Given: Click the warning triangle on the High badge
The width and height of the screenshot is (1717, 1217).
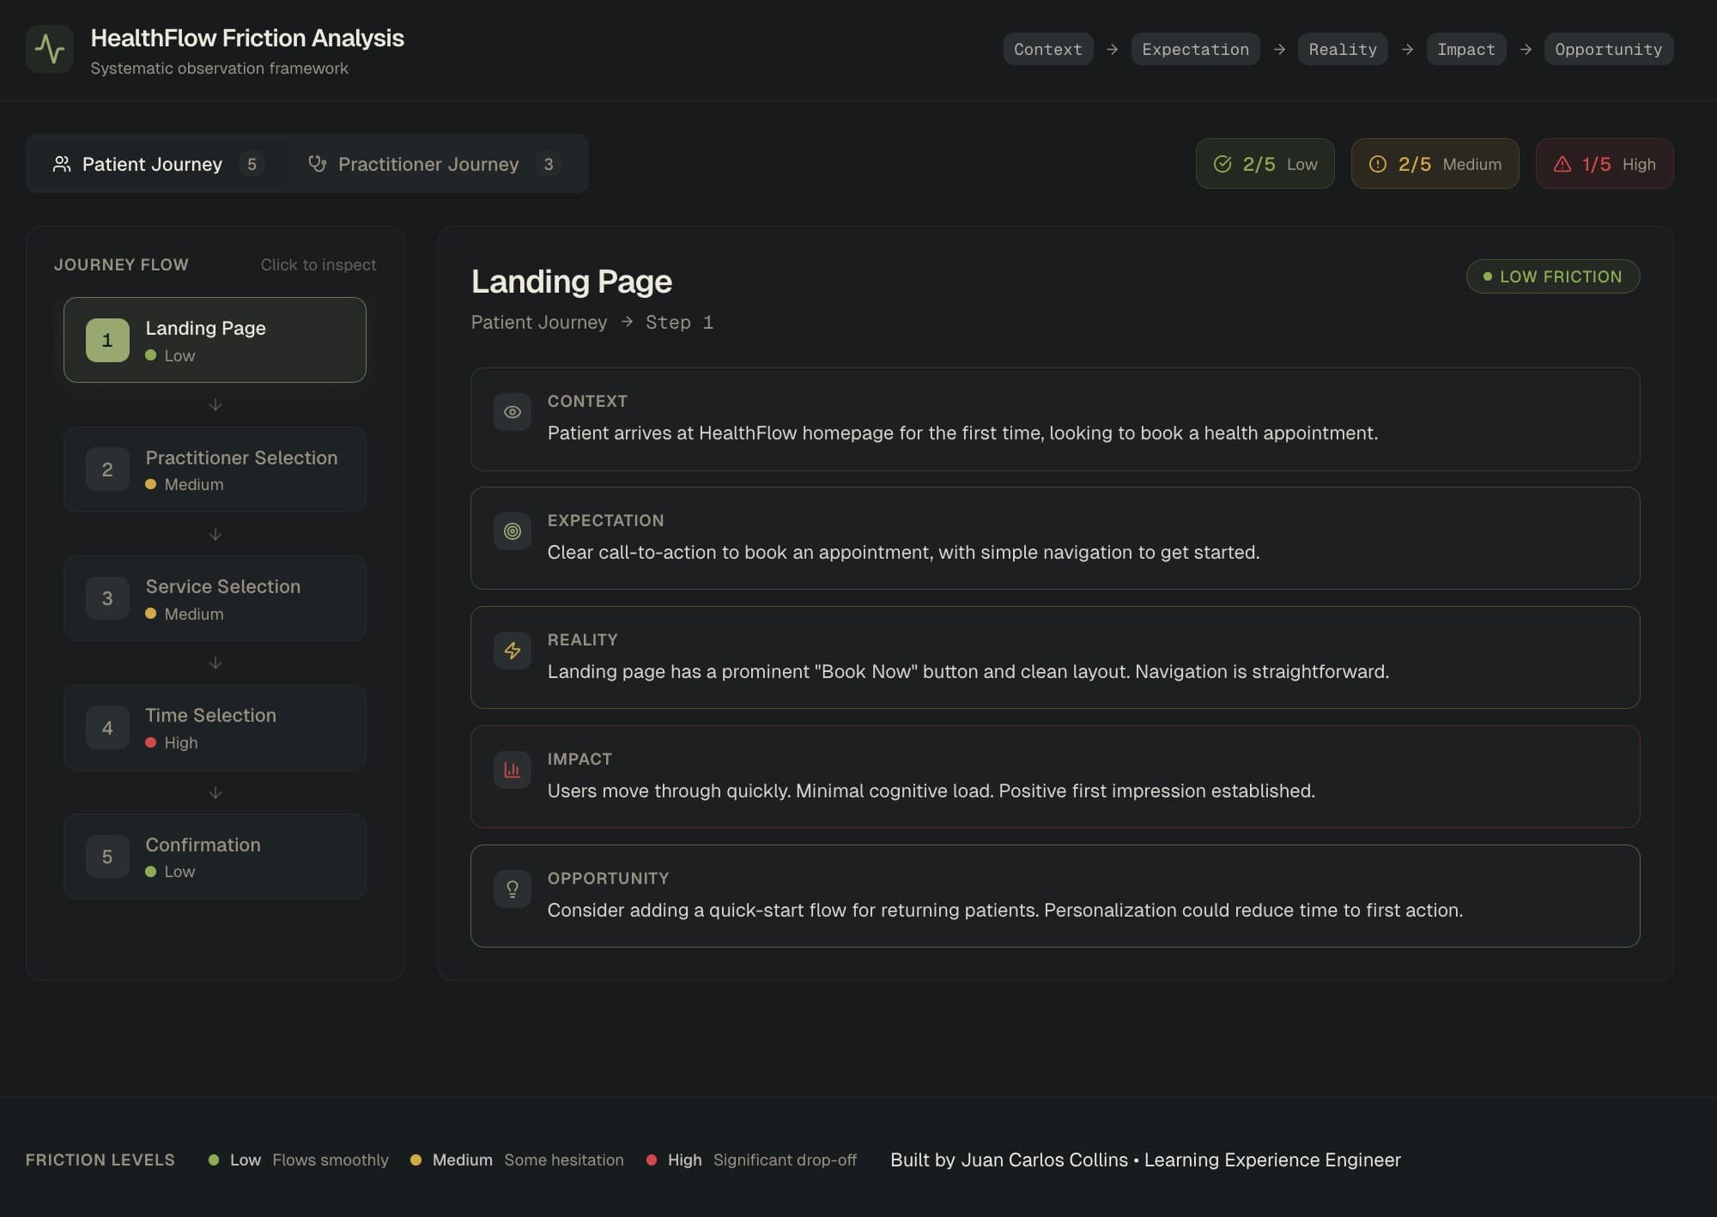Looking at the screenshot, I should (x=1562, y=164).
